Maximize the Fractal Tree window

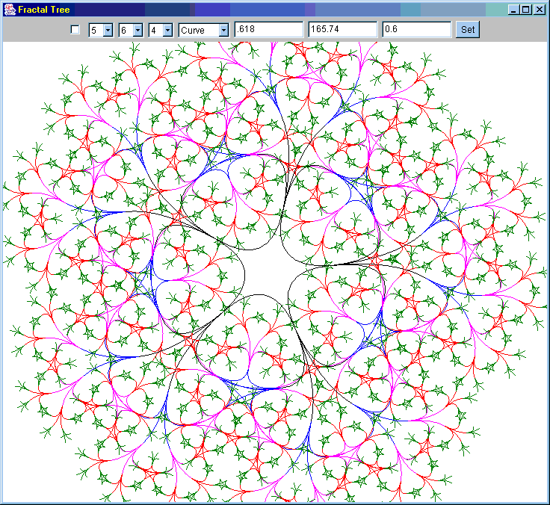pyautogui.click(x=526, y=10)
